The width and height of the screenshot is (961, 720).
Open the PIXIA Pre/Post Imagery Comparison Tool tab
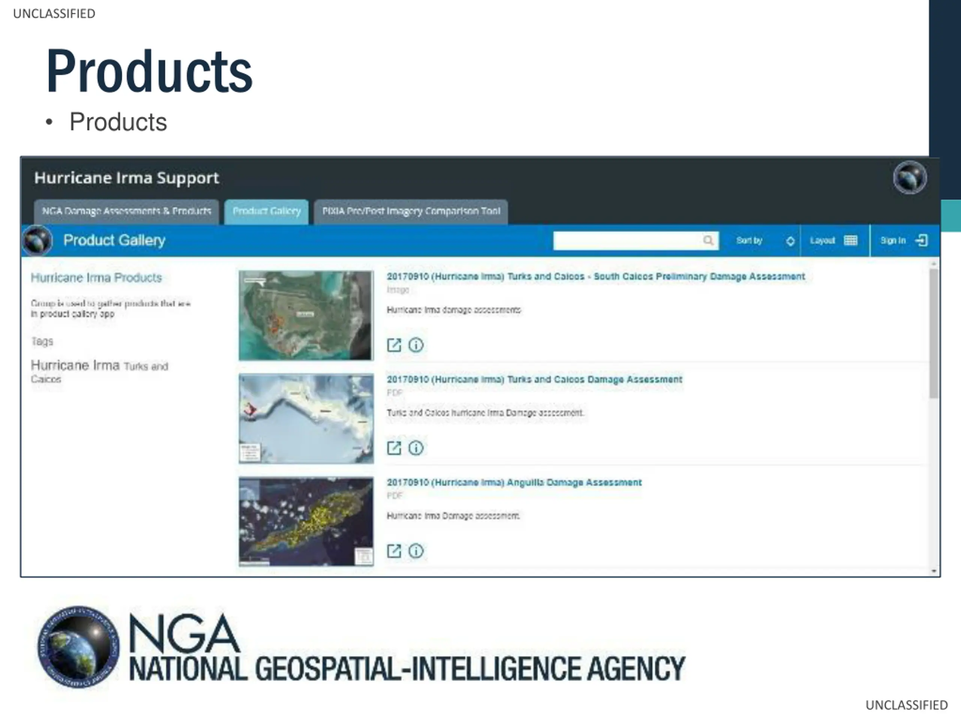(411, 212)
